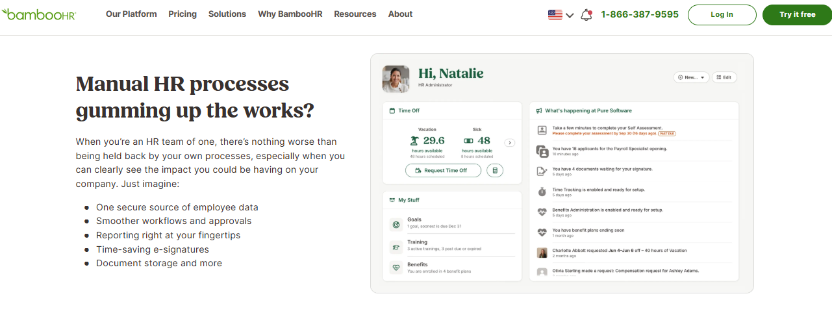This screenshot has width=832, height=313.
Task: Click Charlotte Abbott's avatar
Action: 542,253
